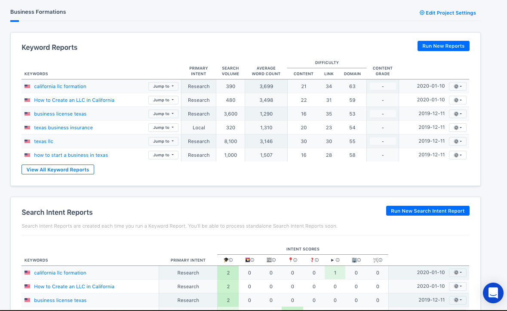Open the chat support bubble icon

(x=493, y=293)
